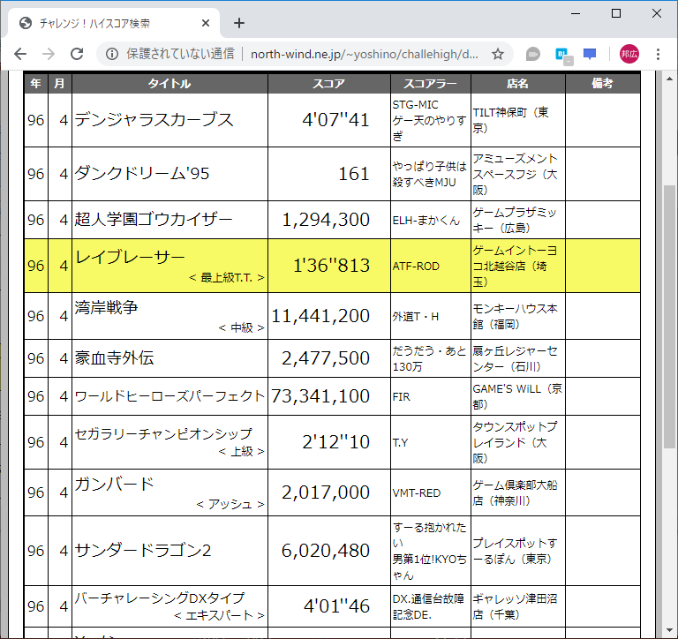Go back to the previous page
This screenshot has height=639, width=678.
pyautogui.click(x=20, y=54)
